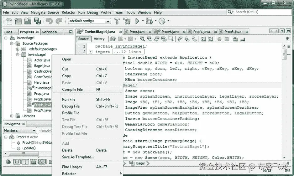Click the green Run Project arrow
This screenshot has height=176, width=294.
pos(137,21)
